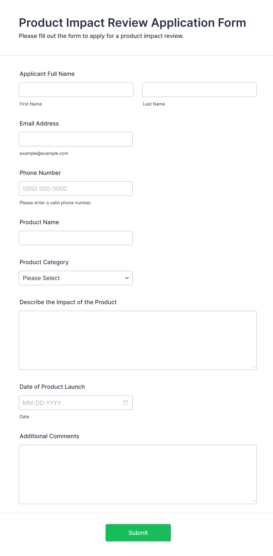Click inside the impact description textarea
Screen dimensions: 273x556
point(138,340)
